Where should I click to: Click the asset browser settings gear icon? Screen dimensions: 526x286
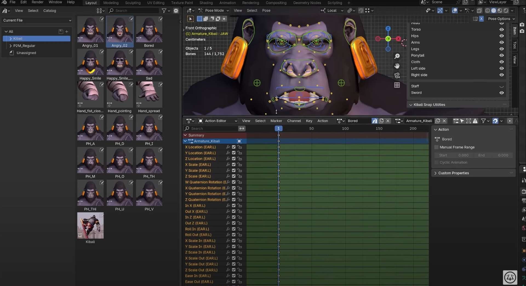(176, 11)
